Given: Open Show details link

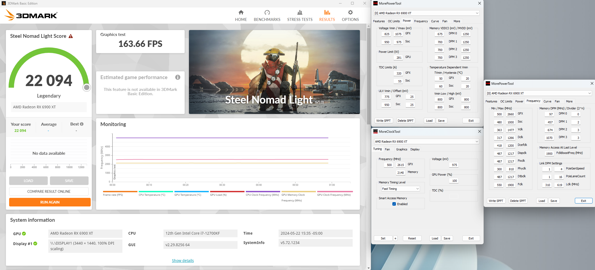Looking at the screenshot, I should (x=182, y=260).
